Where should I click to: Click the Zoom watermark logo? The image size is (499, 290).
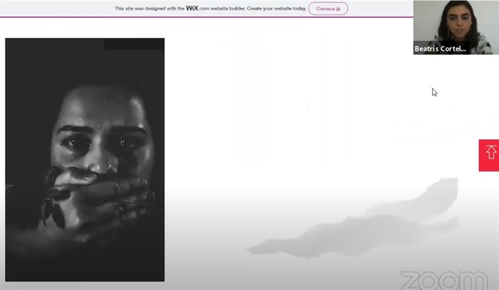[x=444, y=280]
